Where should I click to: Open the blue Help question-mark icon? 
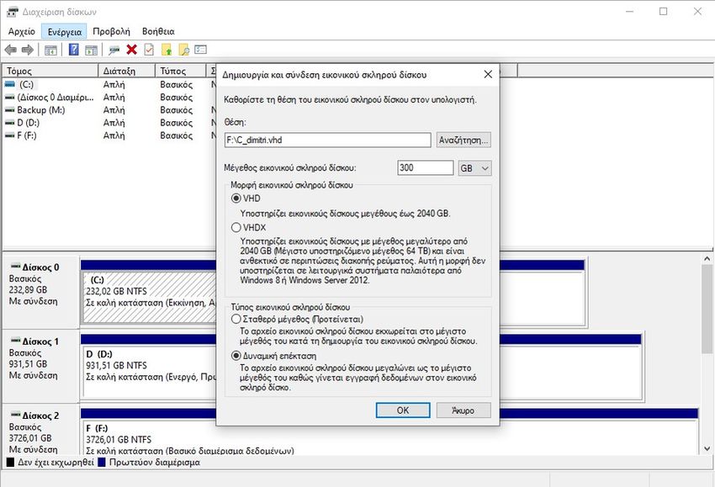click(73, 50)
